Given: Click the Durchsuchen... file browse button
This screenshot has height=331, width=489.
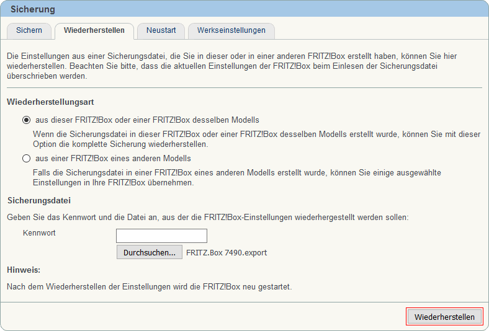Looking at the screenshot, I should click(150, 252).
